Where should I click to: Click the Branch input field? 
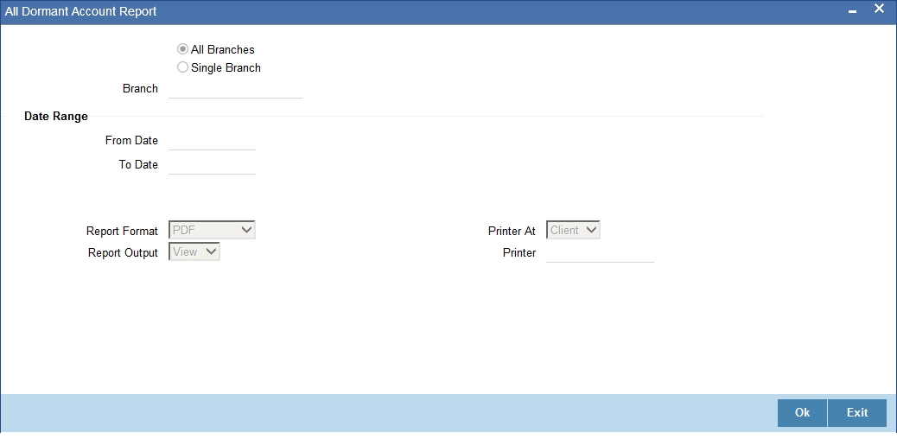[235, 89]
